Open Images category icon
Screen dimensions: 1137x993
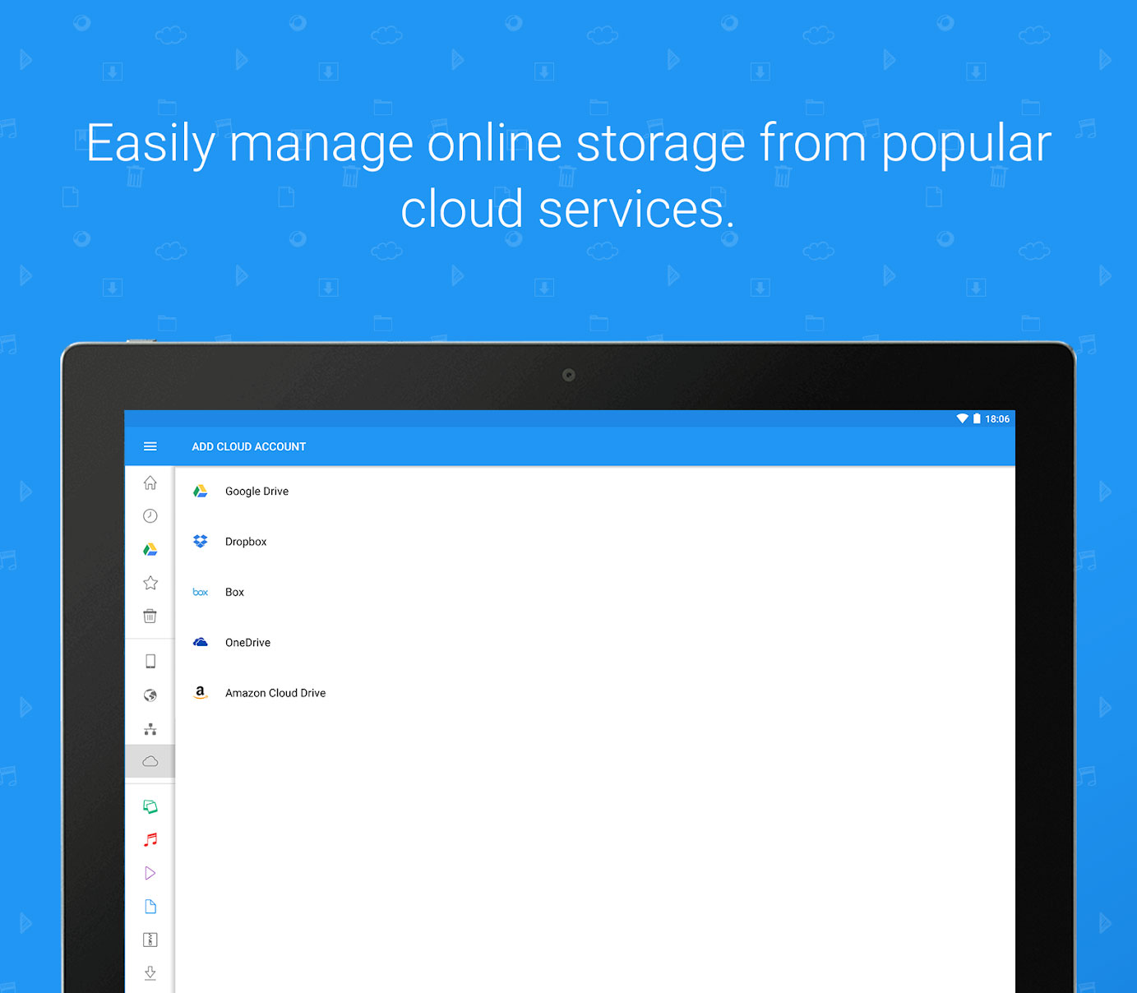(150, 806)
